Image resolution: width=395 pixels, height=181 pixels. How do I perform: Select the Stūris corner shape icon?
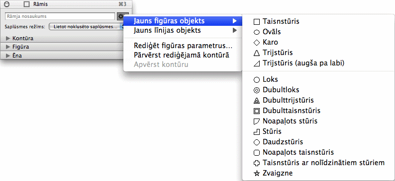(256, 132)
